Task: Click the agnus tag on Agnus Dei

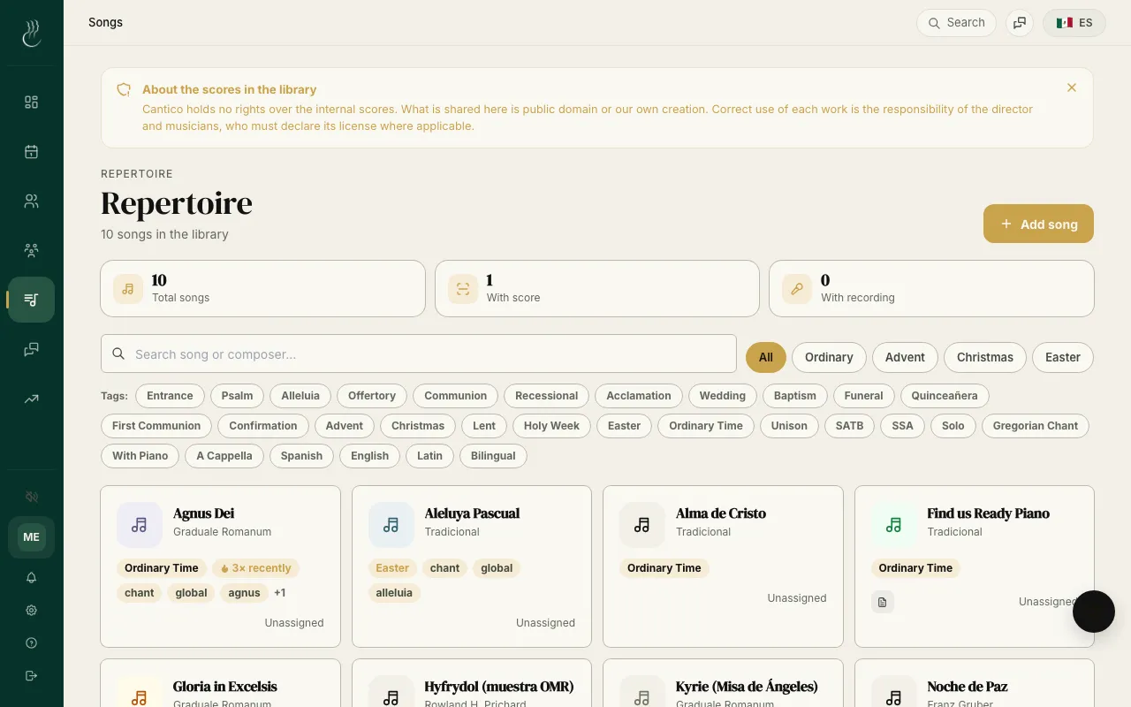Action: pos(244,593)
